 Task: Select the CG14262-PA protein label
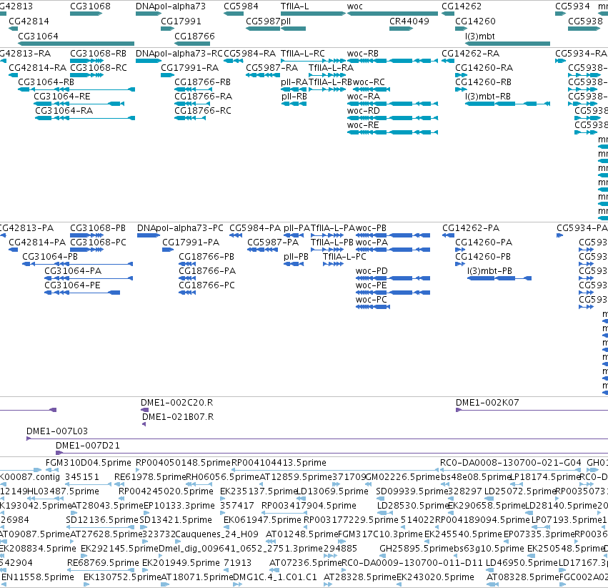tap(471, 227)
